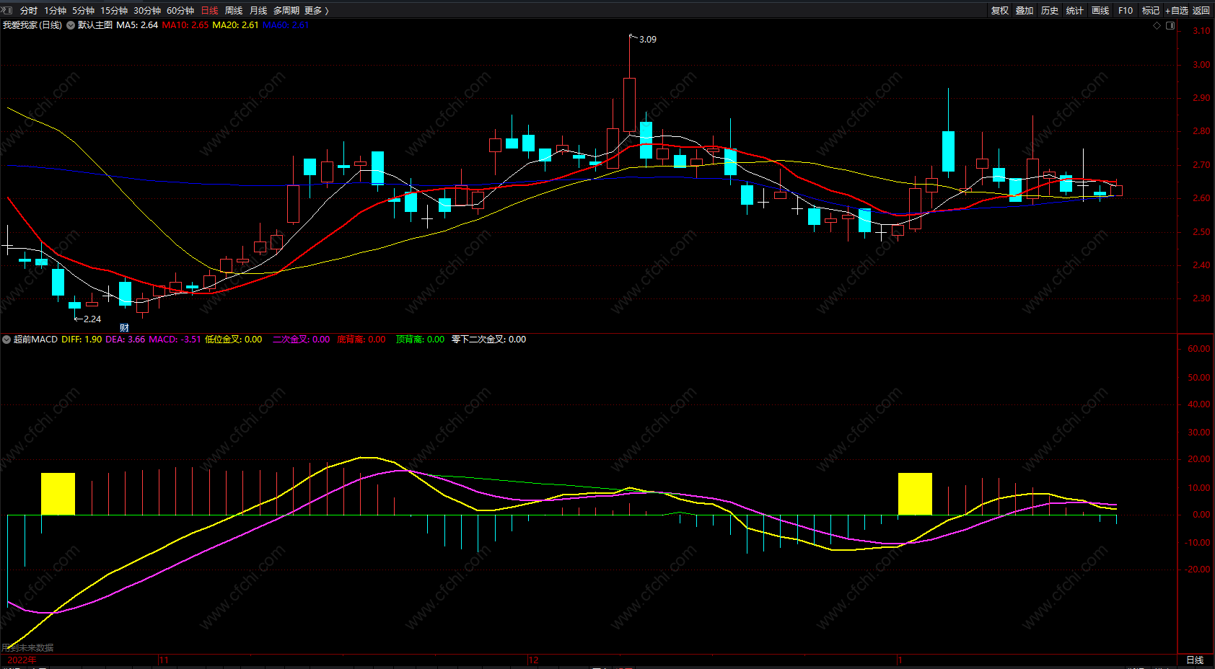Screen dimensions: 1215x669
Task: Click the DEA: 3.66 value
Action: (x=126, y=340)
